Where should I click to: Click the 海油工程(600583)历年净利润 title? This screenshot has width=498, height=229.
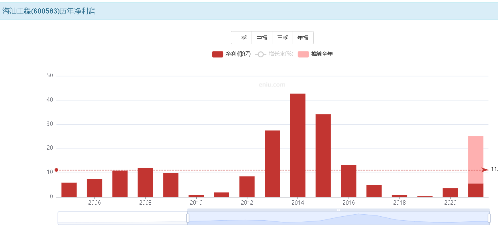(49, 11)
